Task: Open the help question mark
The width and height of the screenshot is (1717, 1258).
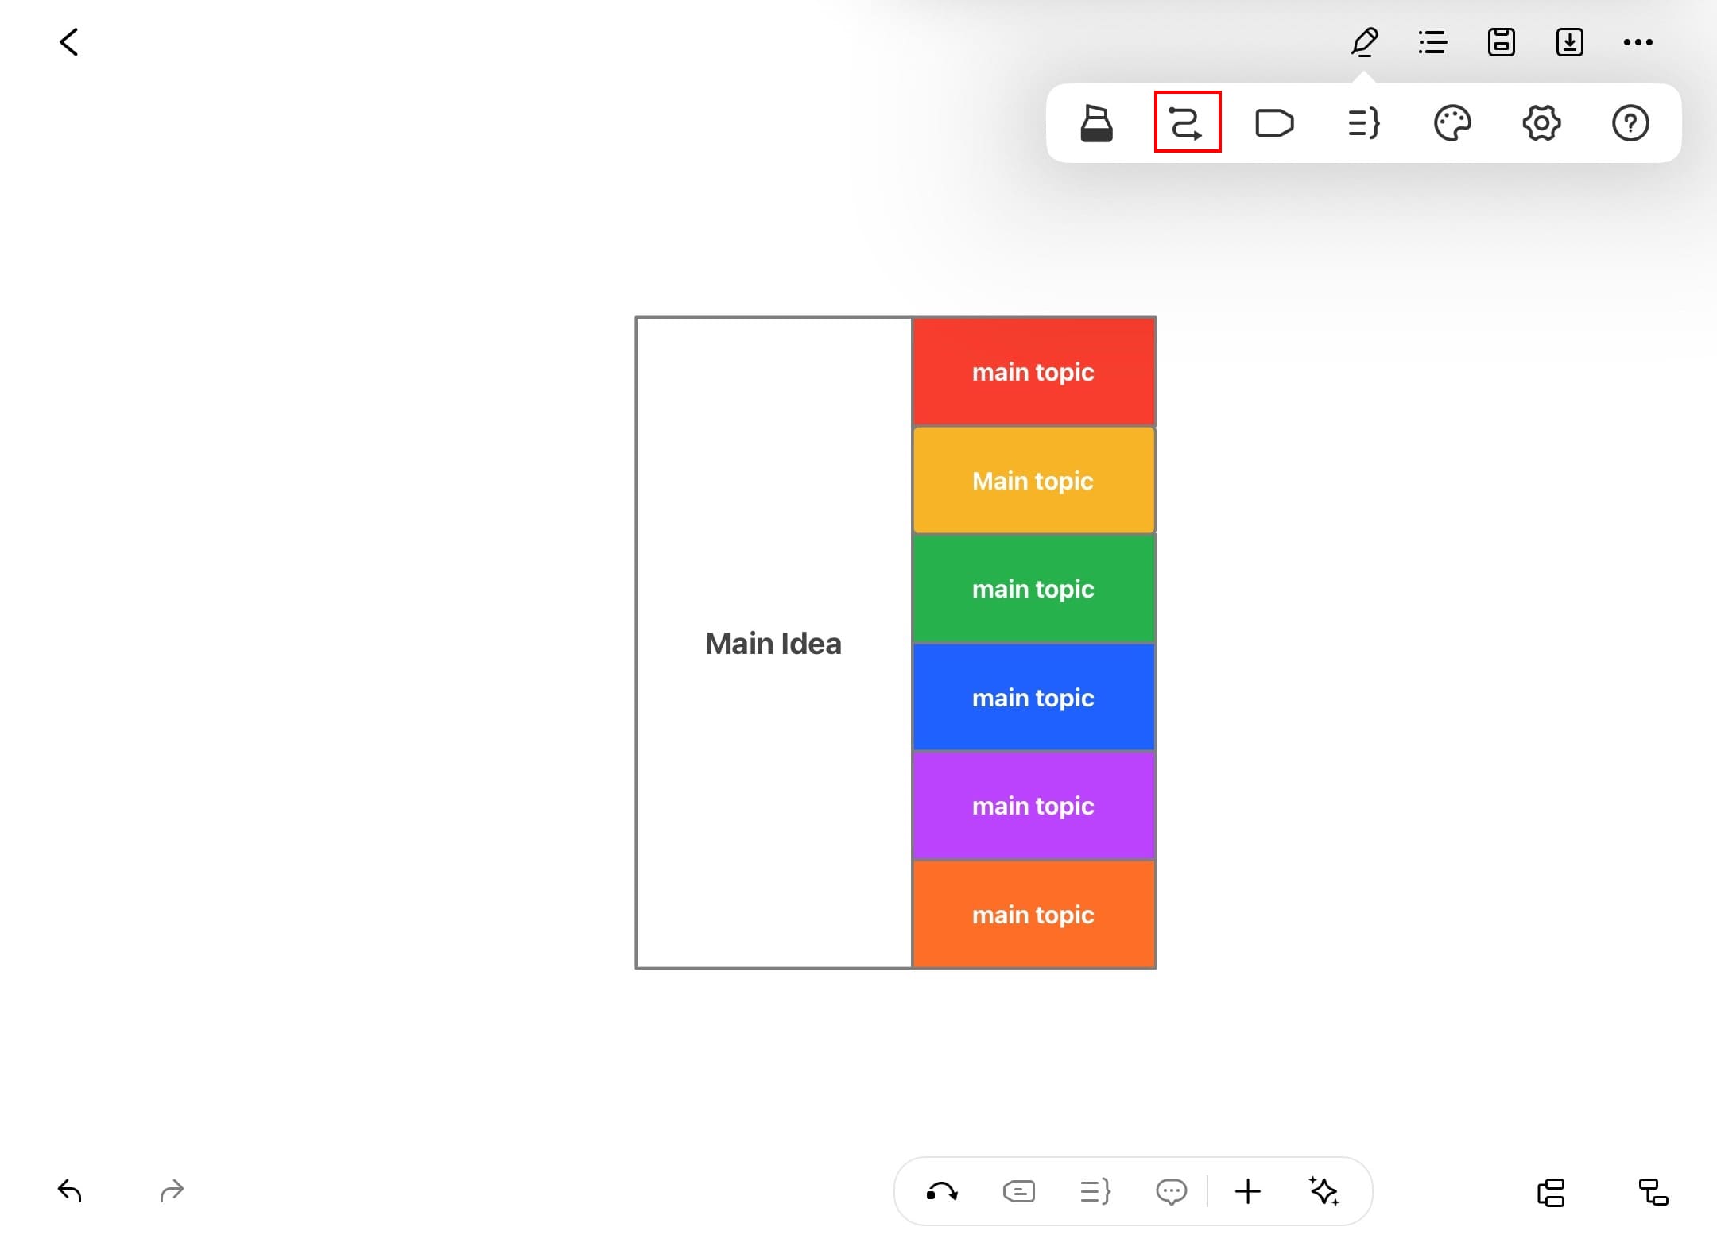Action: pyautogui.click(x=1630, y=123)
